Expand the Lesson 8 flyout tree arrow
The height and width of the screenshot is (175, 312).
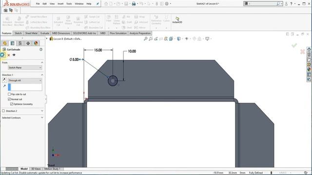pyautogui.click(x=47, y=39)
